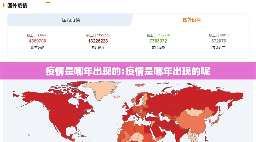Click the 国外疫情 section heading at top left
This screenshot has height=142, width=256.
point(17,6)
